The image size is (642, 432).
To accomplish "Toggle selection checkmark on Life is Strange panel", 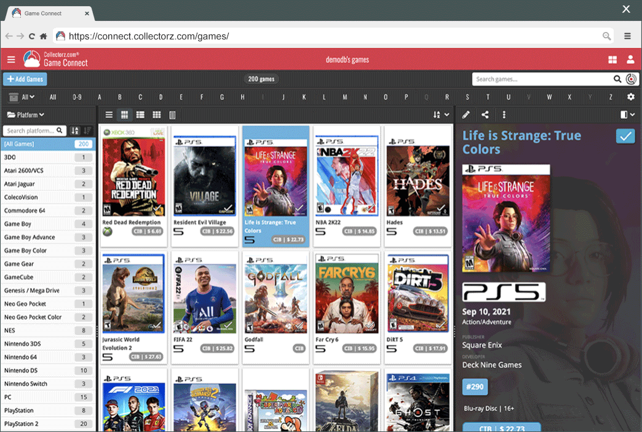I will [625, 136].
